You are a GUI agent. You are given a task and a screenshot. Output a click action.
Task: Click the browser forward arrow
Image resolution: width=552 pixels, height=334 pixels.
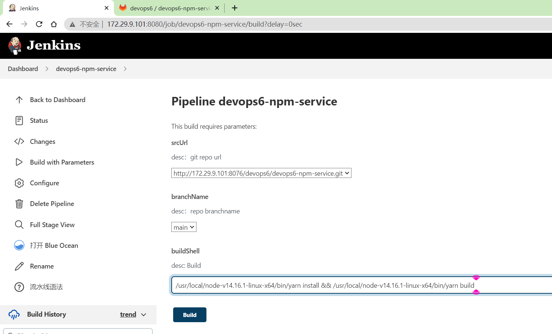pos(24,24)
